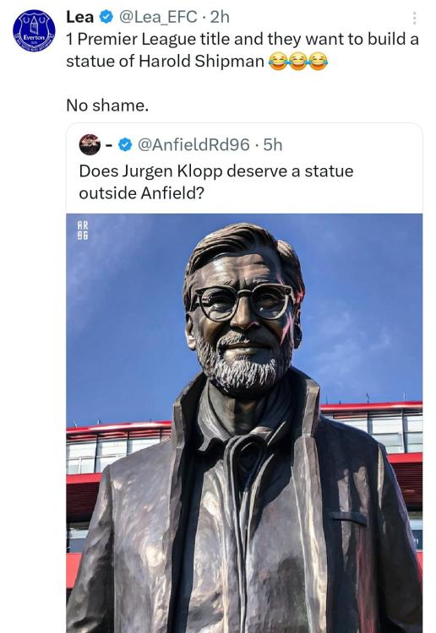
Task: Click the quoted account's verified checkmark
Action: point(126,145)
